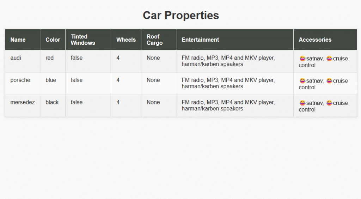Click the porsche name cell
Screen dimensions: 361x199
click(x=20, y=80)
